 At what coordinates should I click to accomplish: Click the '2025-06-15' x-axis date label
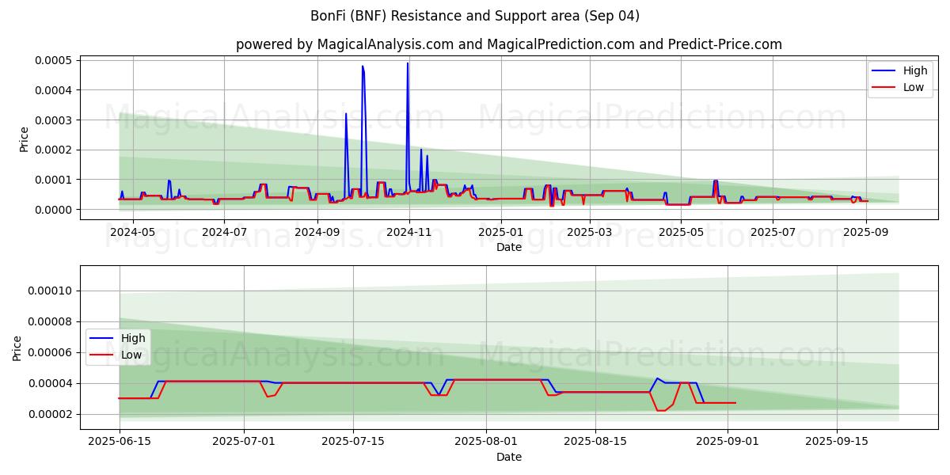120,442
